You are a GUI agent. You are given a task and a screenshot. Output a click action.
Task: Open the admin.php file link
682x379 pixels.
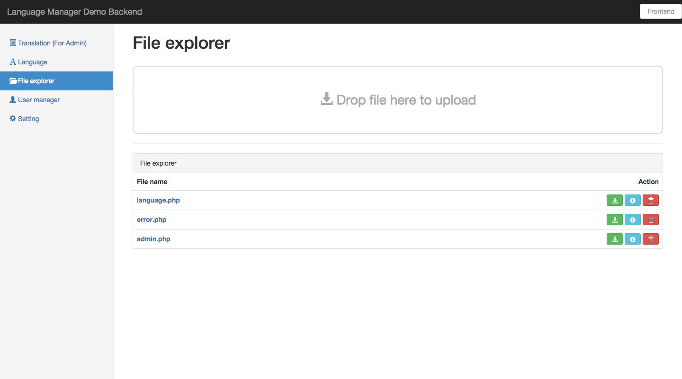153,239
